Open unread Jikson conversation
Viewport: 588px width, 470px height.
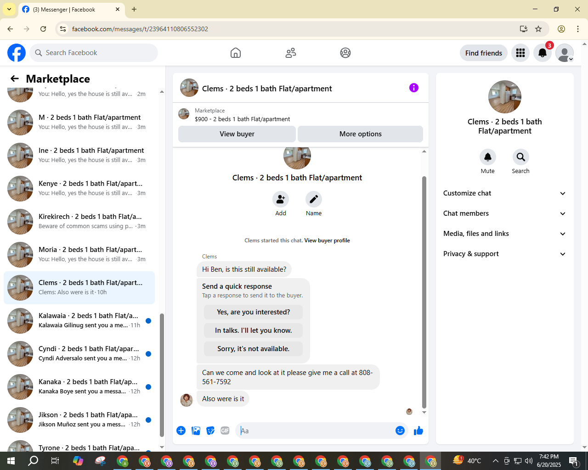(79, 420)
